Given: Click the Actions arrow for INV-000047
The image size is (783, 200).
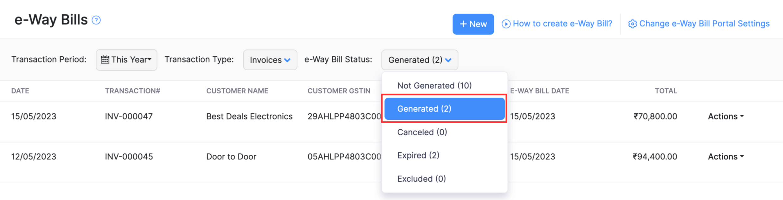Looking at the screenshot, I should (741, 116).
